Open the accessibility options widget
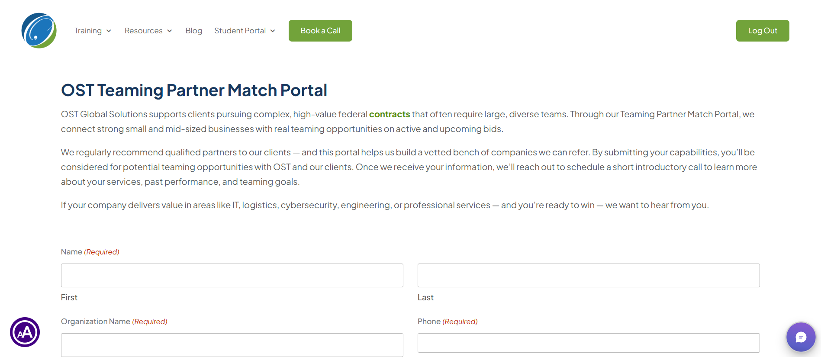Viewport: 821px width, 357px height. (25, 332)
